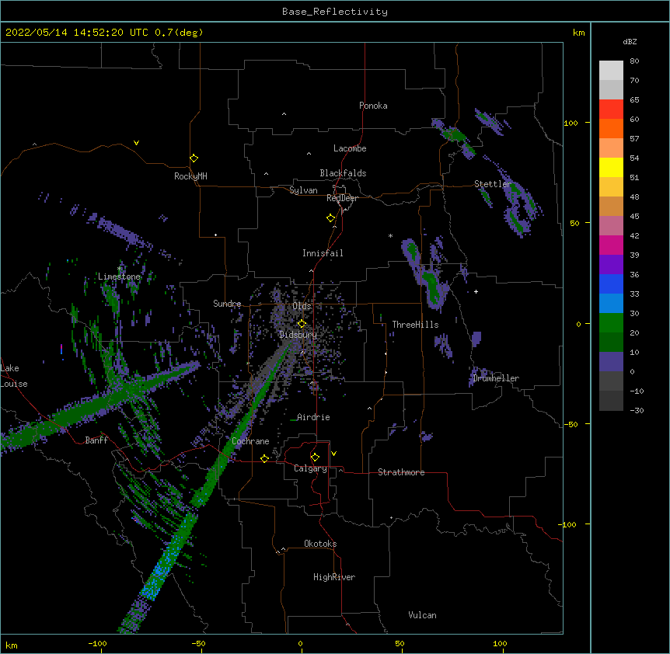Click the 100 tick on the right axis

pos(571,123)
